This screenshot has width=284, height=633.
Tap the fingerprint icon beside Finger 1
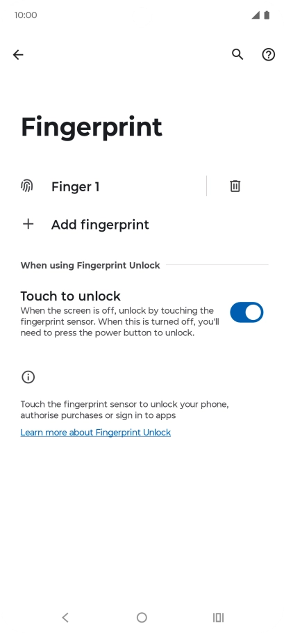tap(27, 186)
